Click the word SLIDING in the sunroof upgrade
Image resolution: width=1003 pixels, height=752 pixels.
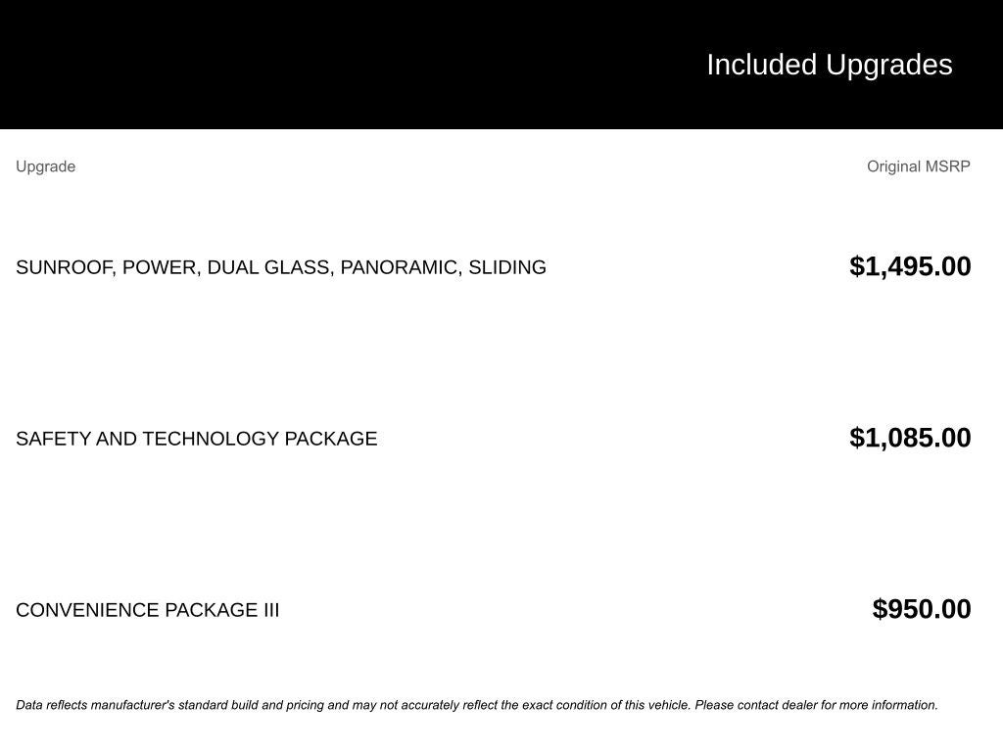click(507, 267)
